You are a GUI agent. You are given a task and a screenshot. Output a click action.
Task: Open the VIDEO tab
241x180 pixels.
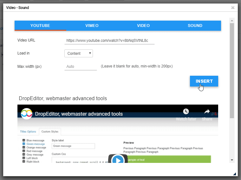143,26
